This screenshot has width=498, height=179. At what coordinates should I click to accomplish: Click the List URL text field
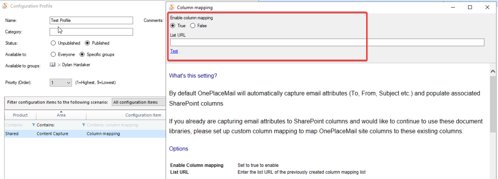327,42
